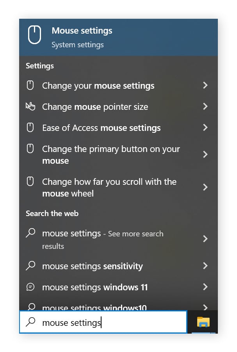Click the mouse icon beside primary button option

[x=30, y=149]
